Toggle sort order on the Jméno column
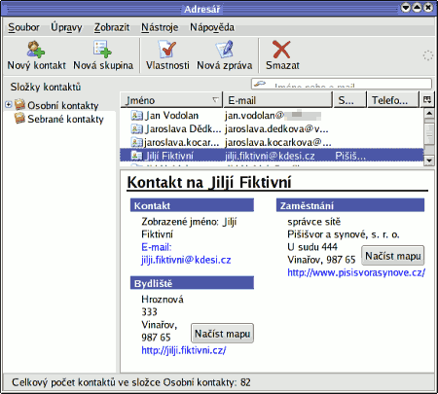 pos(171,100)
